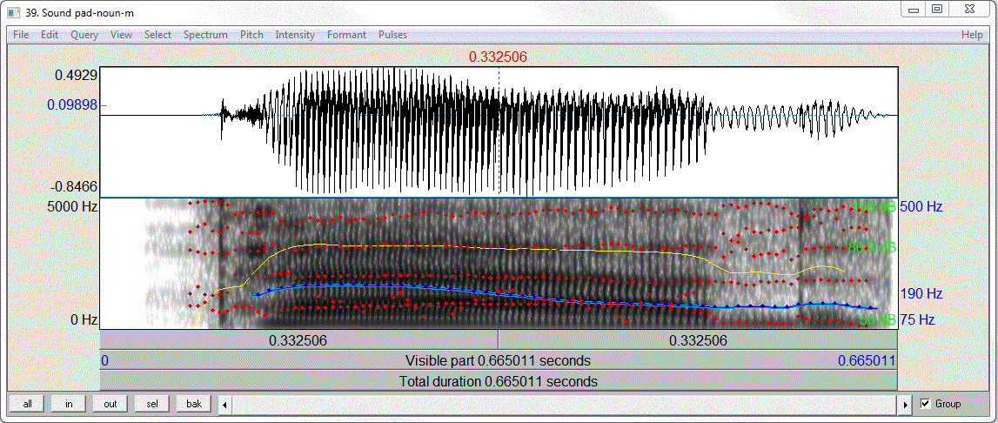Screen dimensions: 998x423
Task: Click the -0.8466 amplitude minimum label
Action: 74,186
